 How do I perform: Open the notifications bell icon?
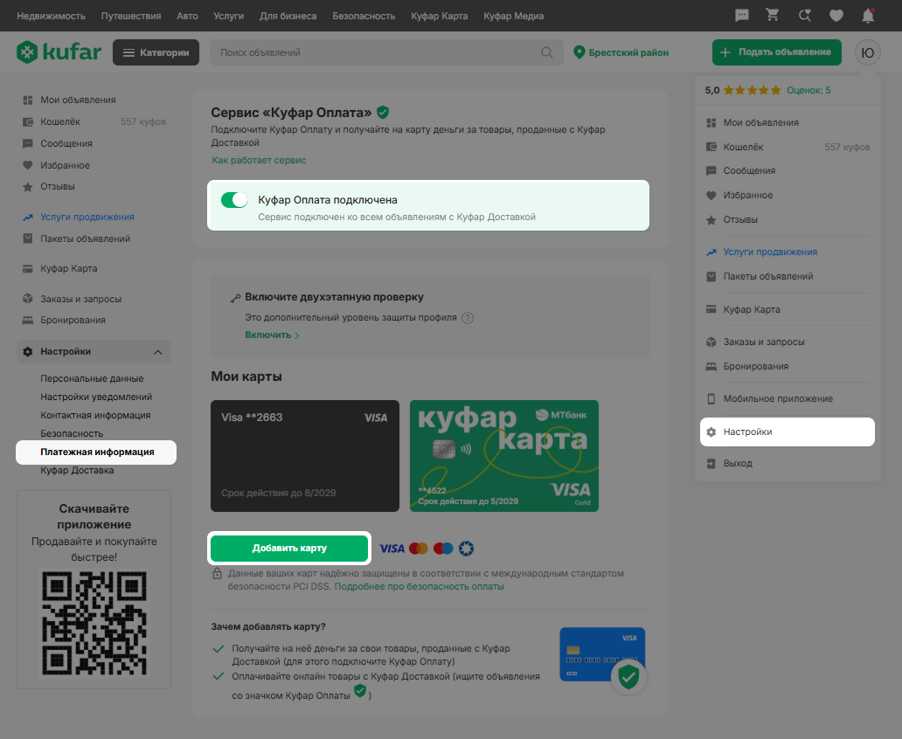(868, 16)
